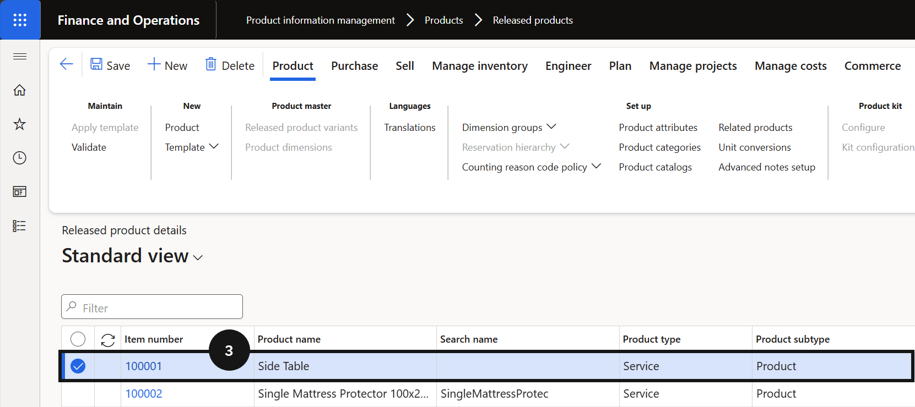The image size is (915, 407).
Task: Click Released product variants
Action: tap(301, 127)
